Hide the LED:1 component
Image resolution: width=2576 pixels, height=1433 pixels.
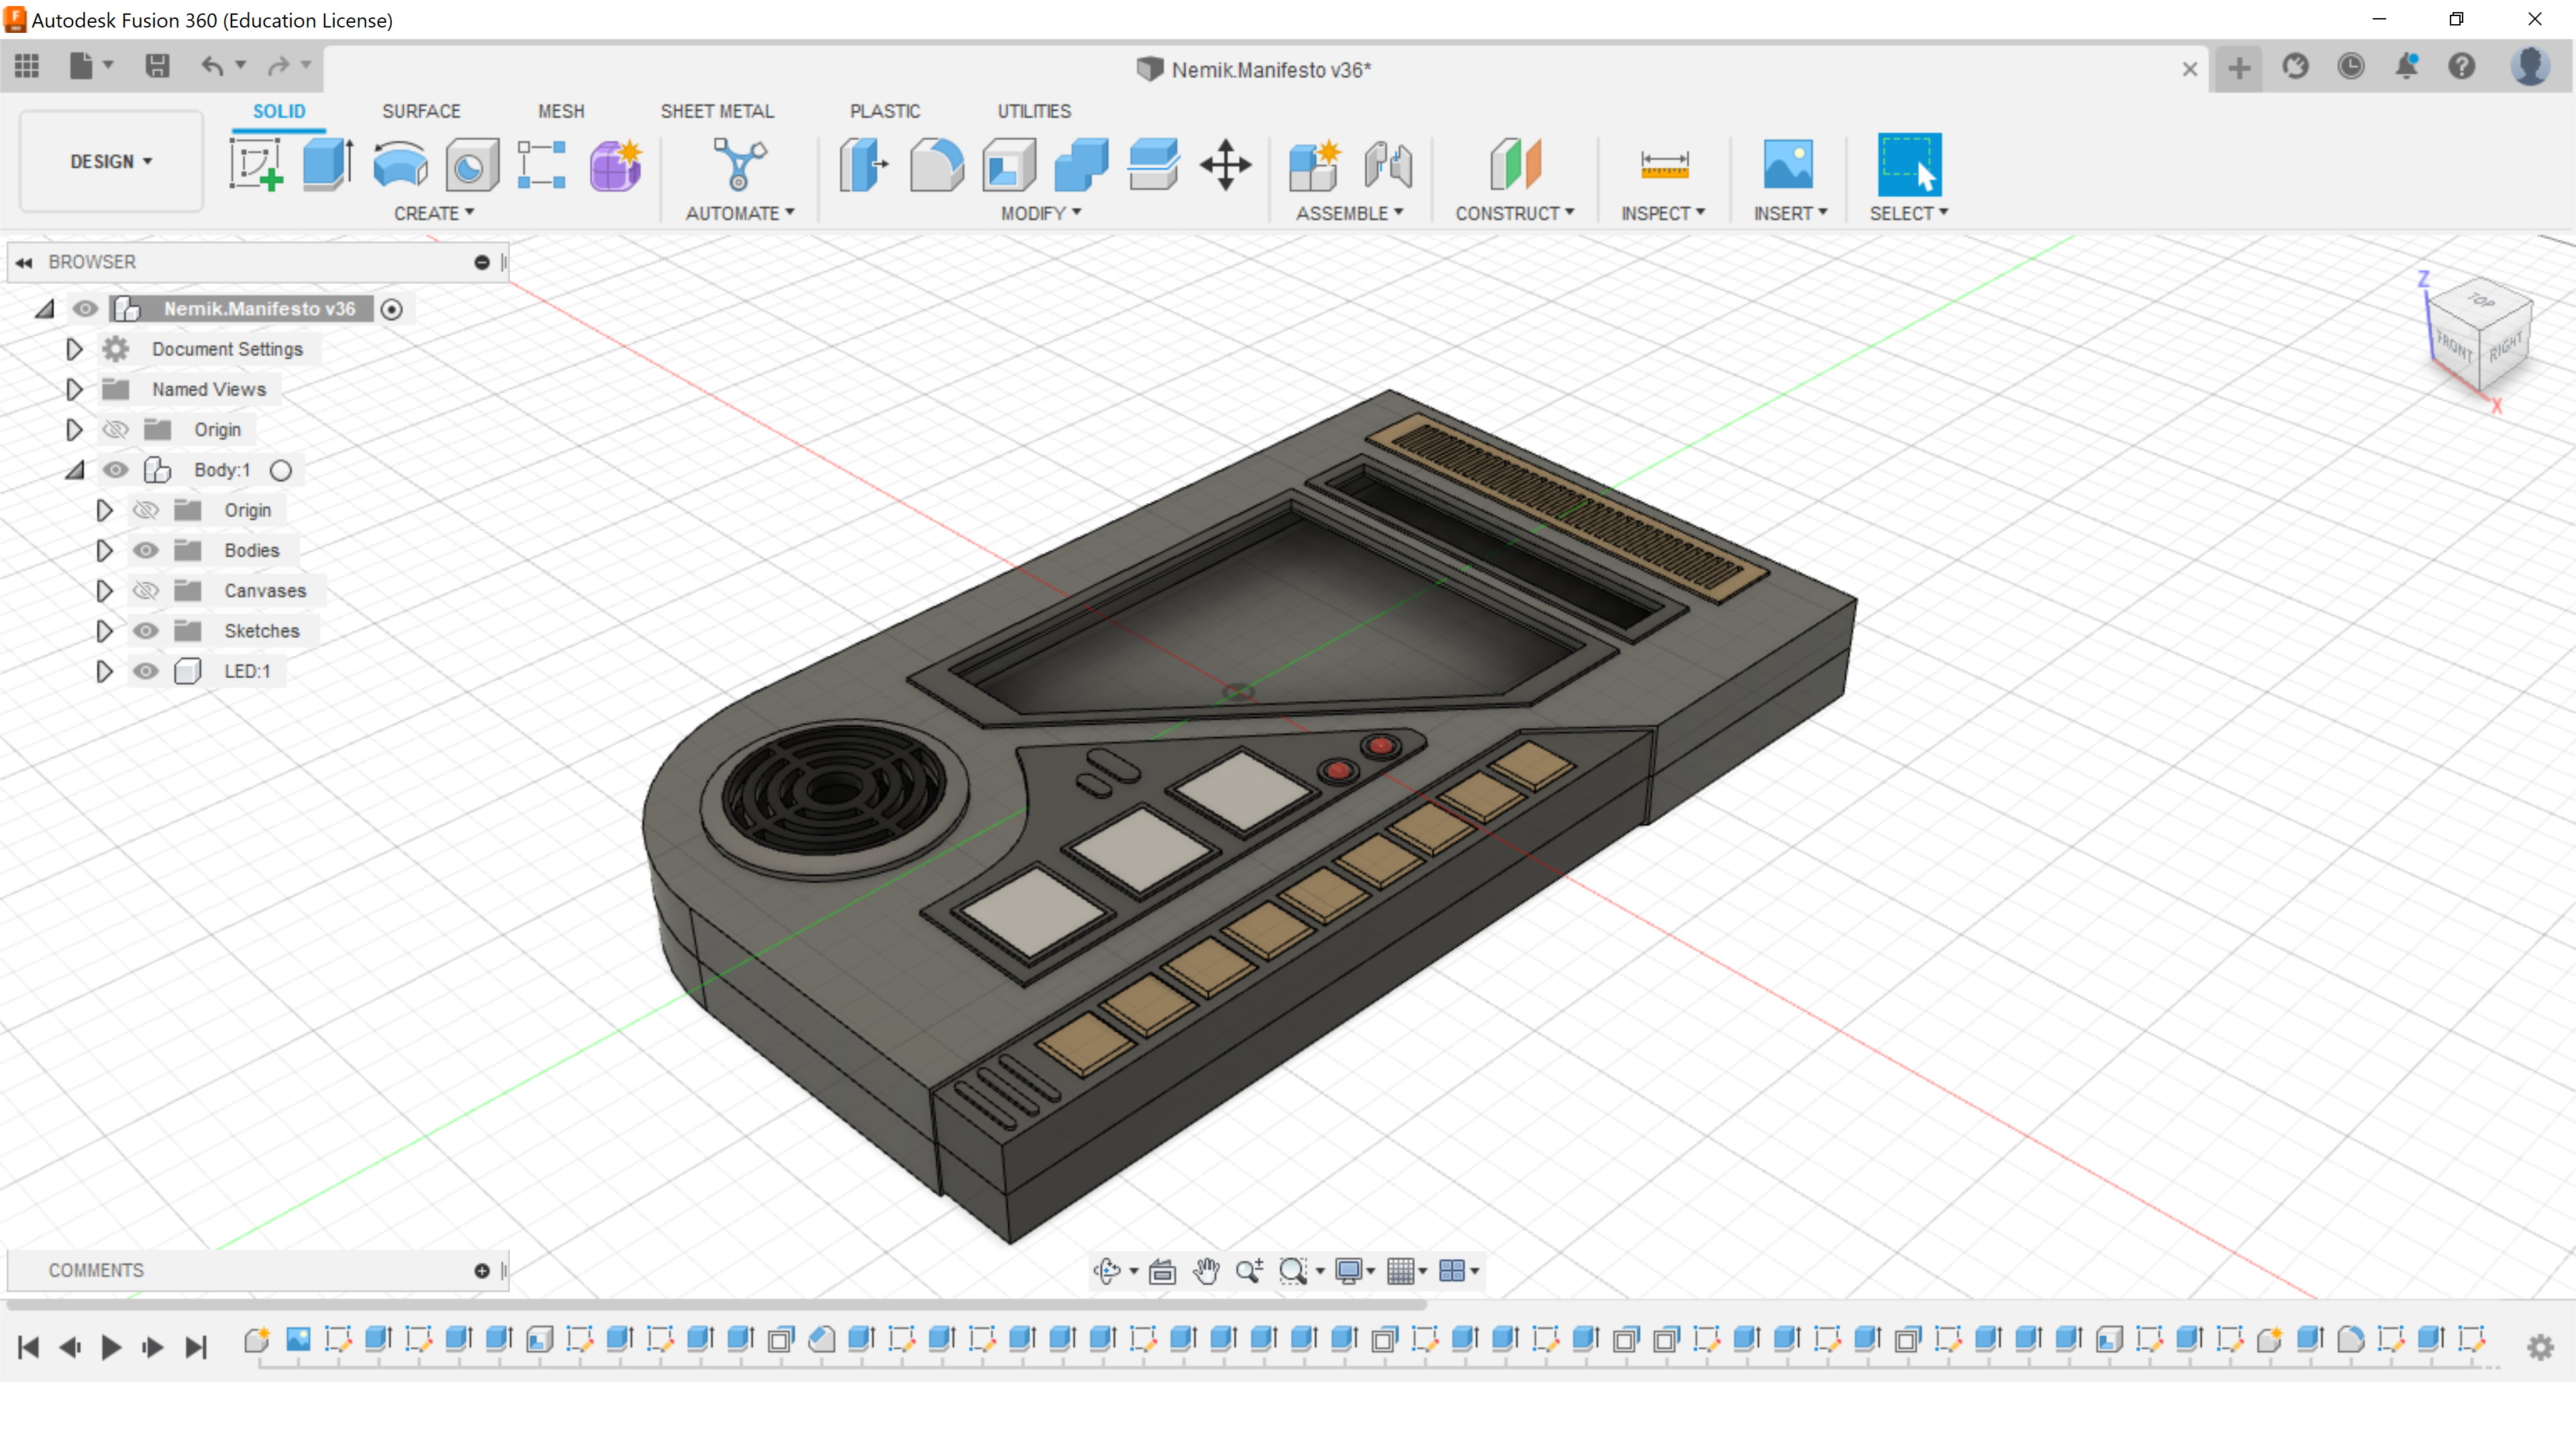(145, 671)
